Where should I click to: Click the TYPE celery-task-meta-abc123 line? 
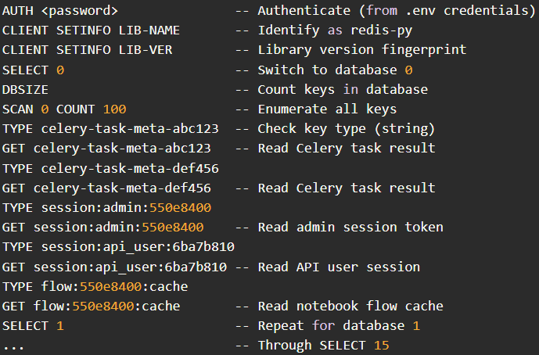(110, 129)
